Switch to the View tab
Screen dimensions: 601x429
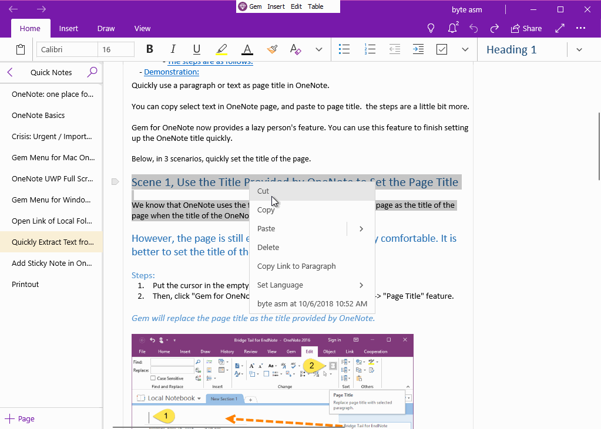(142, 28)
